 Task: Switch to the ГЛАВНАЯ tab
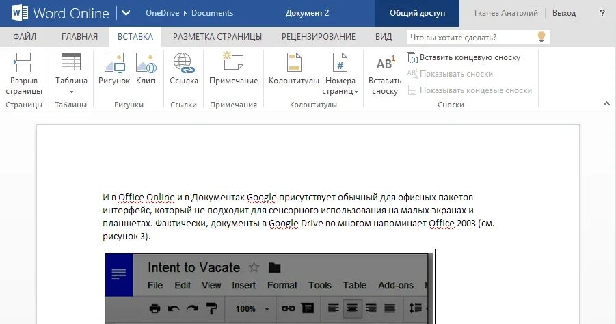79,37
